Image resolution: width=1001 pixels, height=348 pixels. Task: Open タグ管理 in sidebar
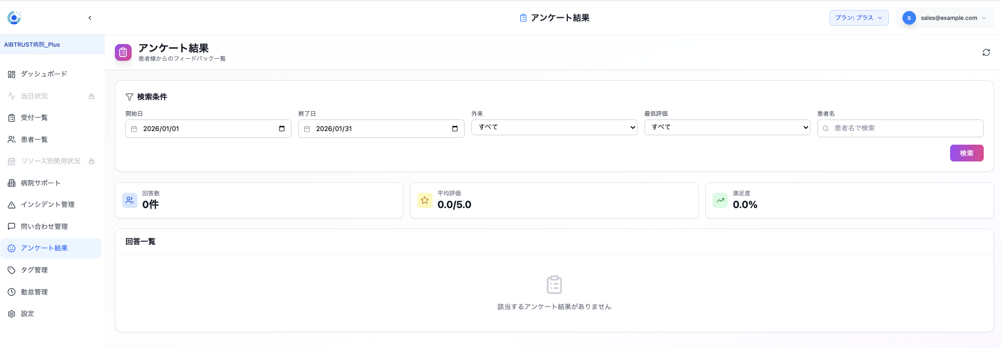(51, 270)
